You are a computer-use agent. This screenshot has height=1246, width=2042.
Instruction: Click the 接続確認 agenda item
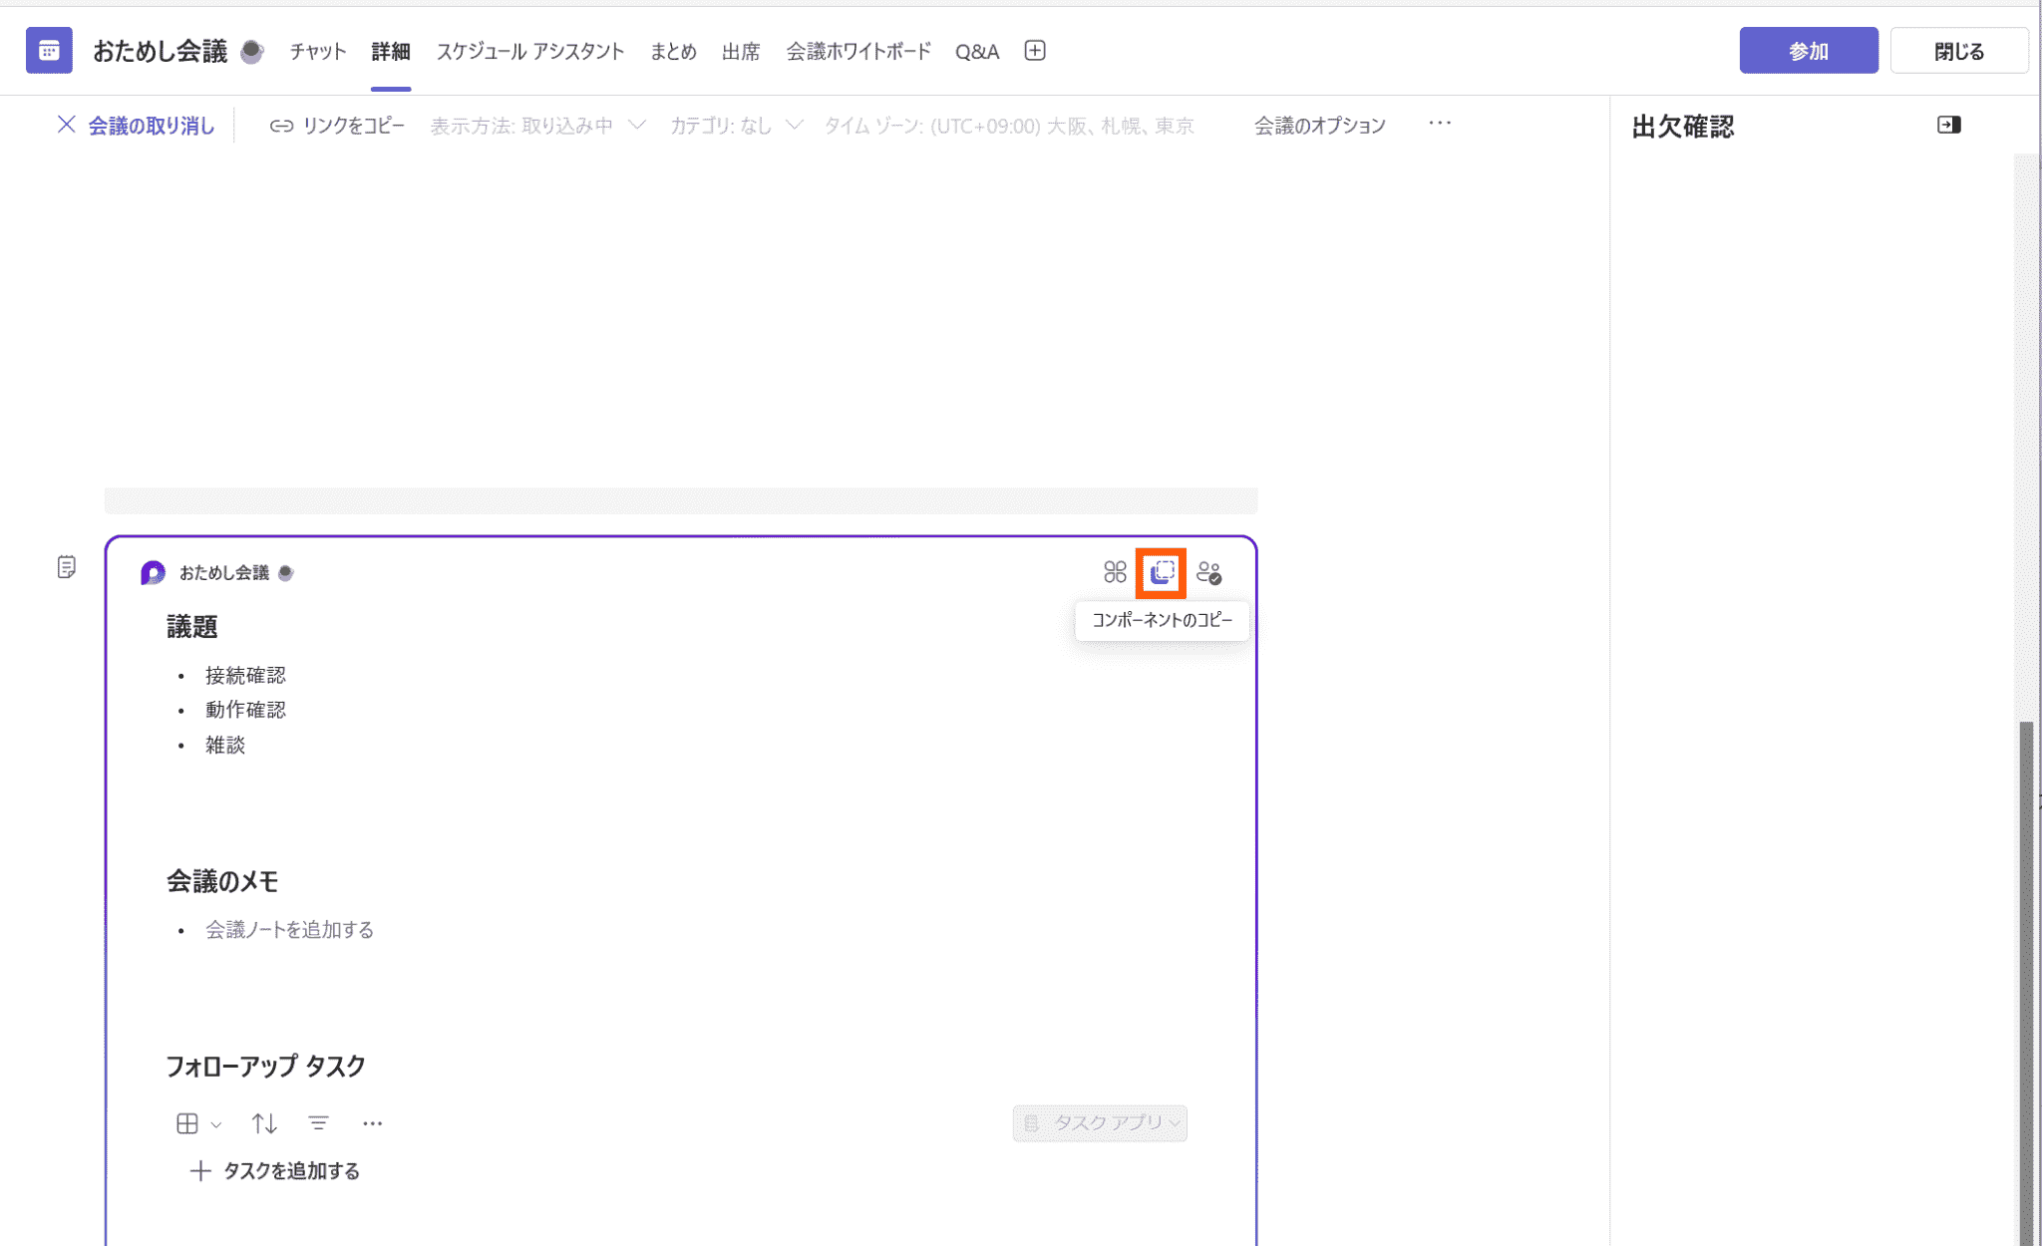coord(246,676)
